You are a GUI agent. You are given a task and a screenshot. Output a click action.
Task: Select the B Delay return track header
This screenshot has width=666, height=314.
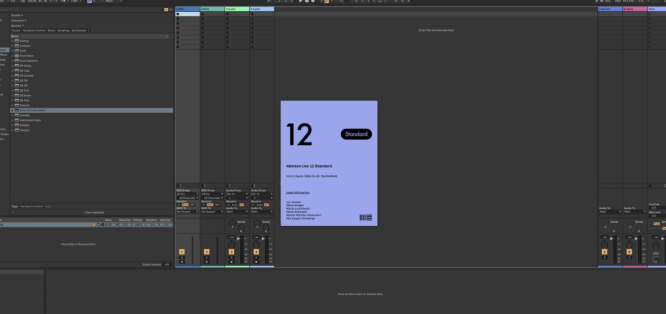(x=635, y=9)
